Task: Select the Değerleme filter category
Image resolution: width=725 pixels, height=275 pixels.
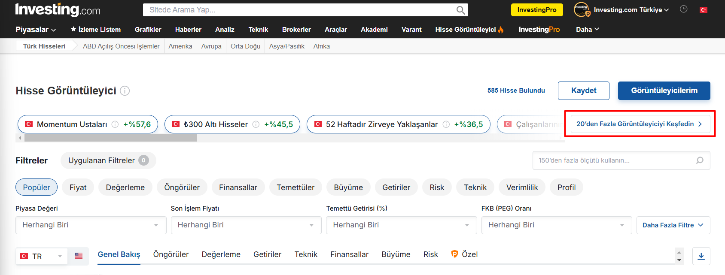Action: 125,187
